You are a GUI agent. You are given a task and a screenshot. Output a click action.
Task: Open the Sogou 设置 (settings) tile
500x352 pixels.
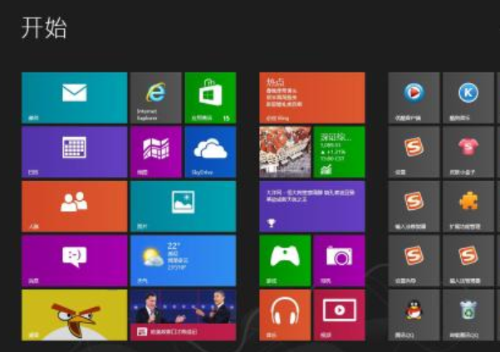tap(414, 152)
